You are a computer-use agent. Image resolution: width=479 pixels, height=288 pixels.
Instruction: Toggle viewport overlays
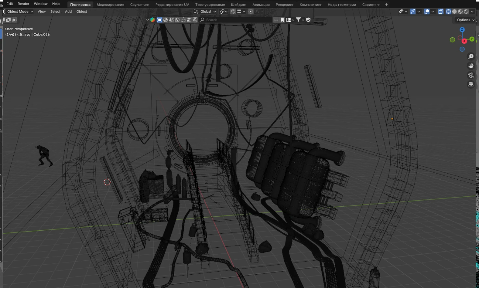(x=427, y=11)
